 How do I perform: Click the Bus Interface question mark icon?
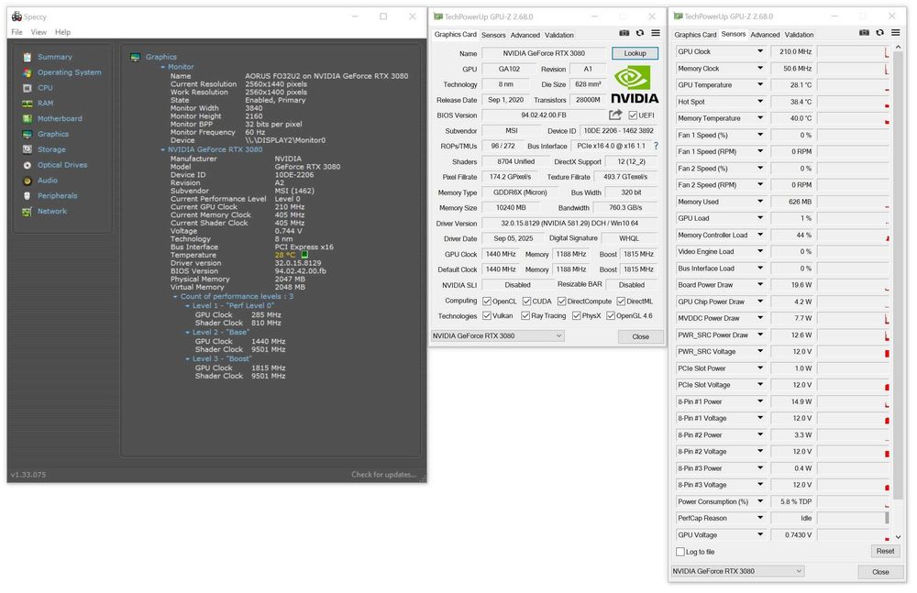657,146
